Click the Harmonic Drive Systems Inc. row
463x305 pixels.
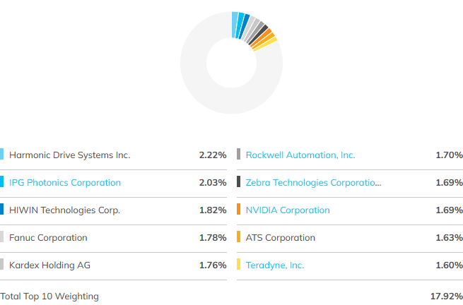click(113, 155)
